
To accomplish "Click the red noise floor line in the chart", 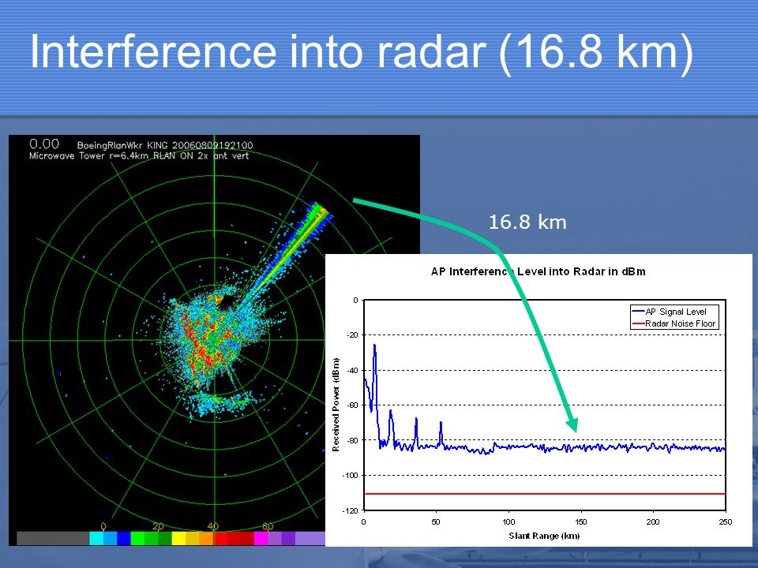I will (545, 494).
